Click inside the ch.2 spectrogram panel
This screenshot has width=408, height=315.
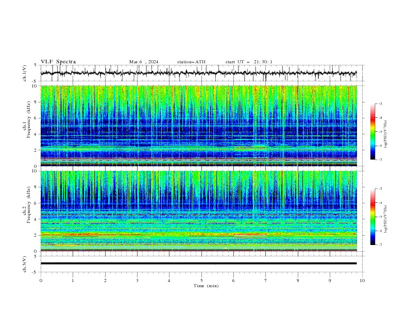[198, 211]
